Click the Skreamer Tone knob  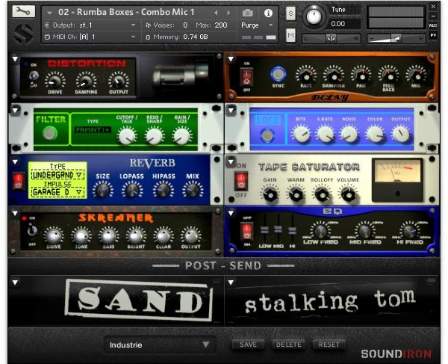click(x=81, y=236)
